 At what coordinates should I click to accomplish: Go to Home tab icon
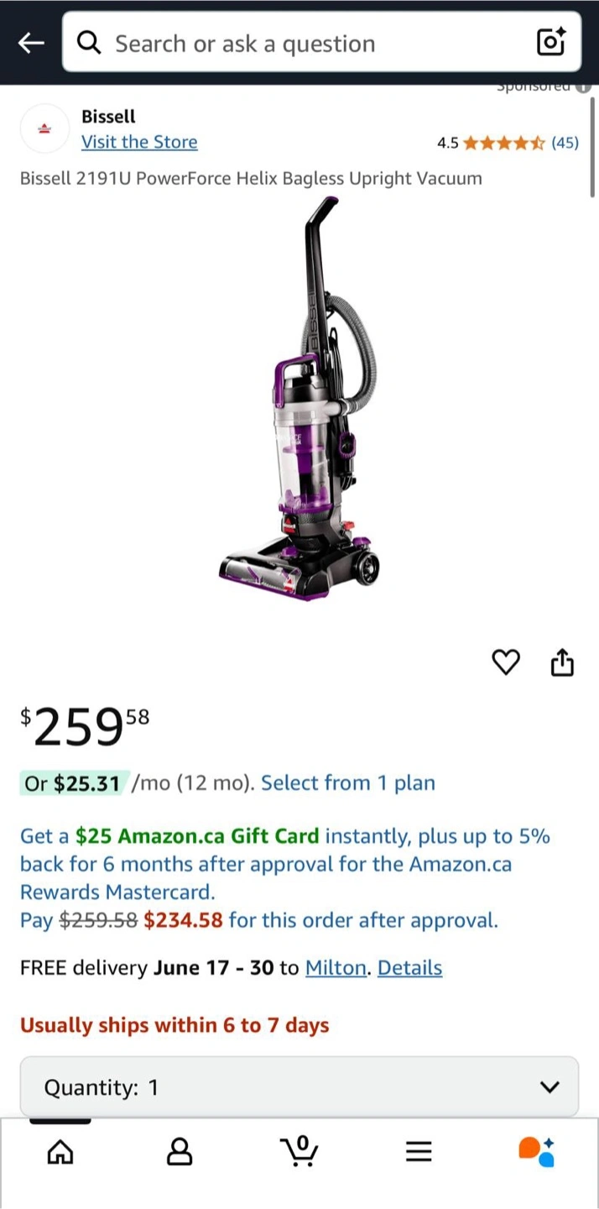(x=60, y=1152)
